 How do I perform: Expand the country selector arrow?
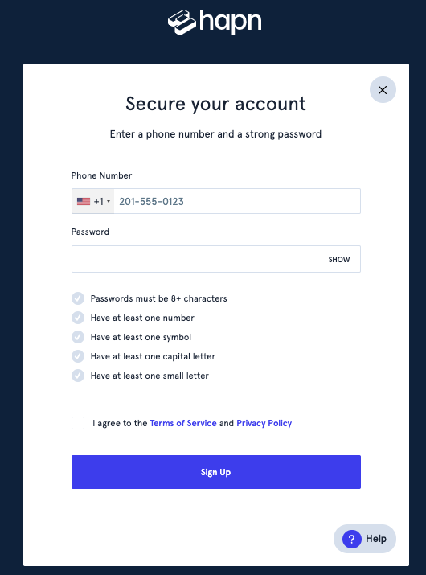pos(109,201)
